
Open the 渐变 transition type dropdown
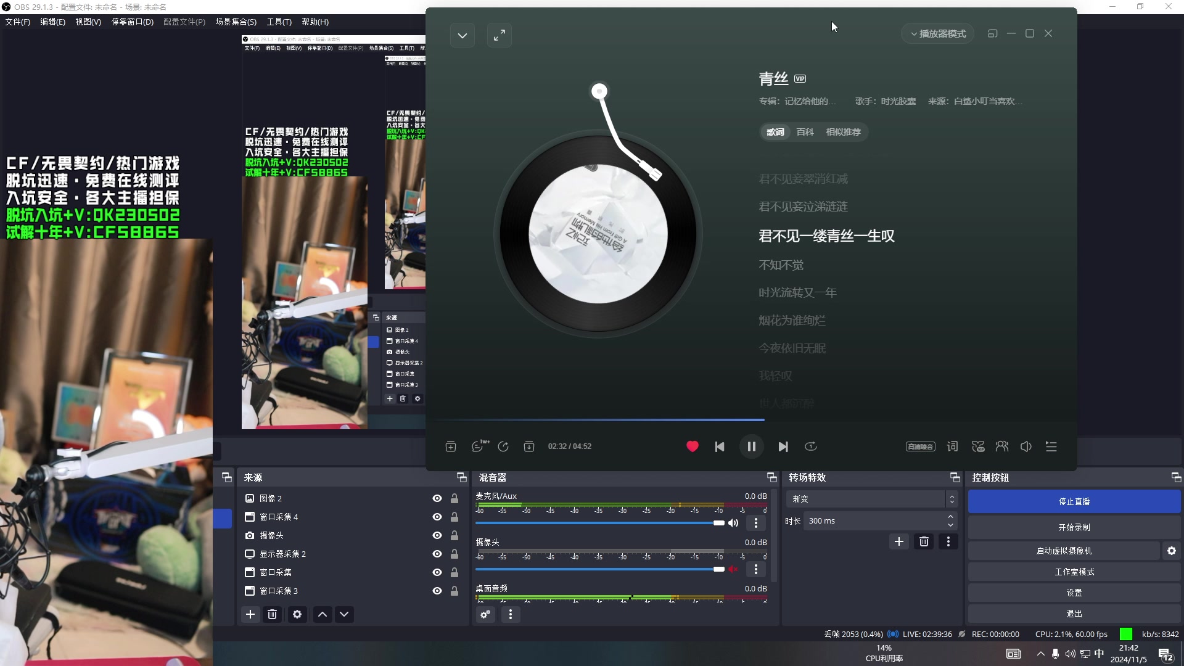pos(871,499)
